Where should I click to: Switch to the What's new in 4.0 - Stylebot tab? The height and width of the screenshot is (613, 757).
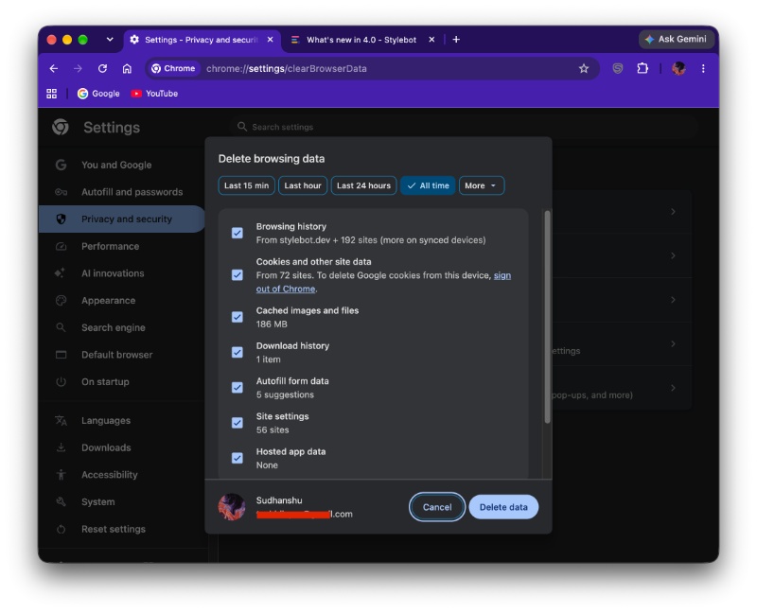(361, 40)
